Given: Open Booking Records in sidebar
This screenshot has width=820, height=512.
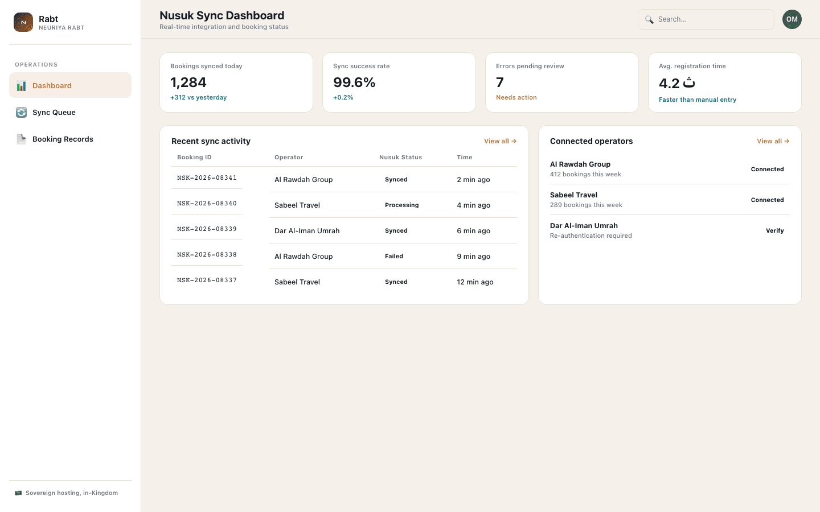Looking at the screenshot, I should point(71,139).
